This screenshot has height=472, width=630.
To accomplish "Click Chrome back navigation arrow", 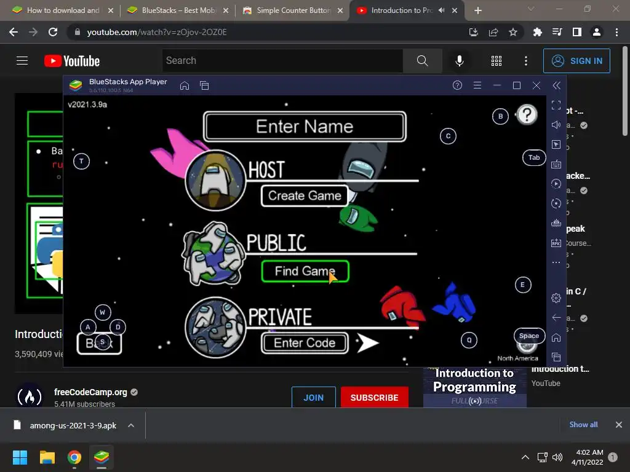I will coord(14,32).
